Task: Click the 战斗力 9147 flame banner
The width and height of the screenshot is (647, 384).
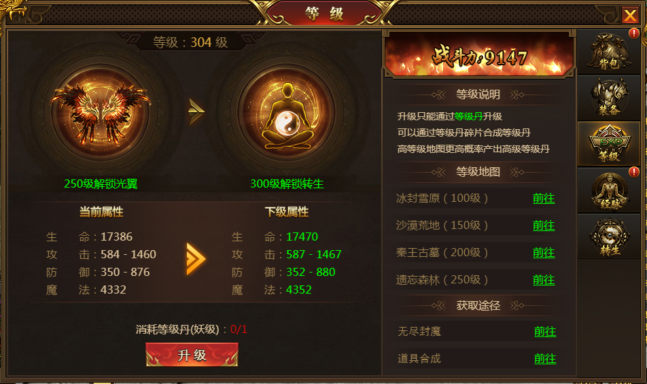Action: click(480, 56)
